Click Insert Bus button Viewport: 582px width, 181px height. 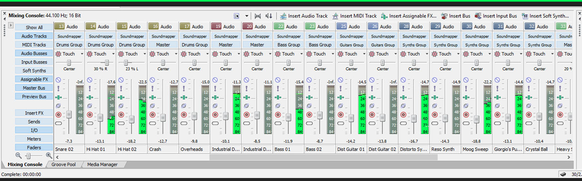click(x=456, y=16)
